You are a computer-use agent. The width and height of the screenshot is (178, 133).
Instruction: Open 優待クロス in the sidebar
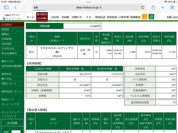[x=8, y=61]
